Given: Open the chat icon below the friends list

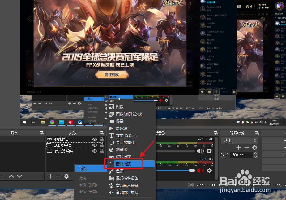Looking at the screenshot, I should click(202, 92).
